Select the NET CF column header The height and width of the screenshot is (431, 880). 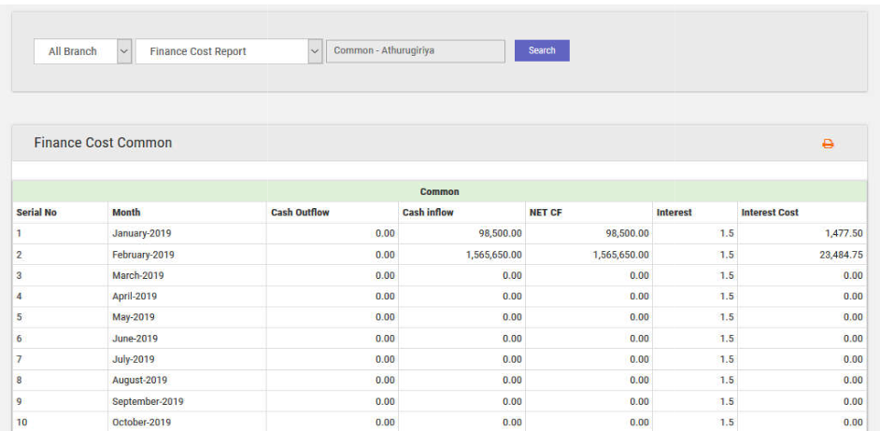pos(546,213)
